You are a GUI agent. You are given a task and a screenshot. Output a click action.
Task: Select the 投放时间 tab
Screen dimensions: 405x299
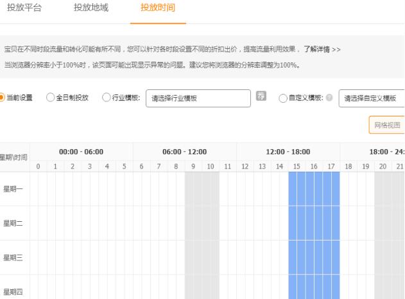(158, 8)
